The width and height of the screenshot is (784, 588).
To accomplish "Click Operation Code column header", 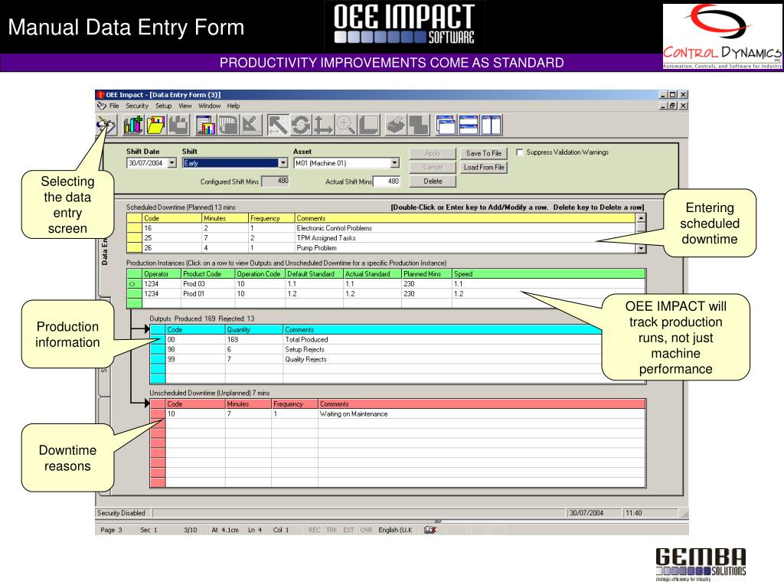I will click(260, 274).
